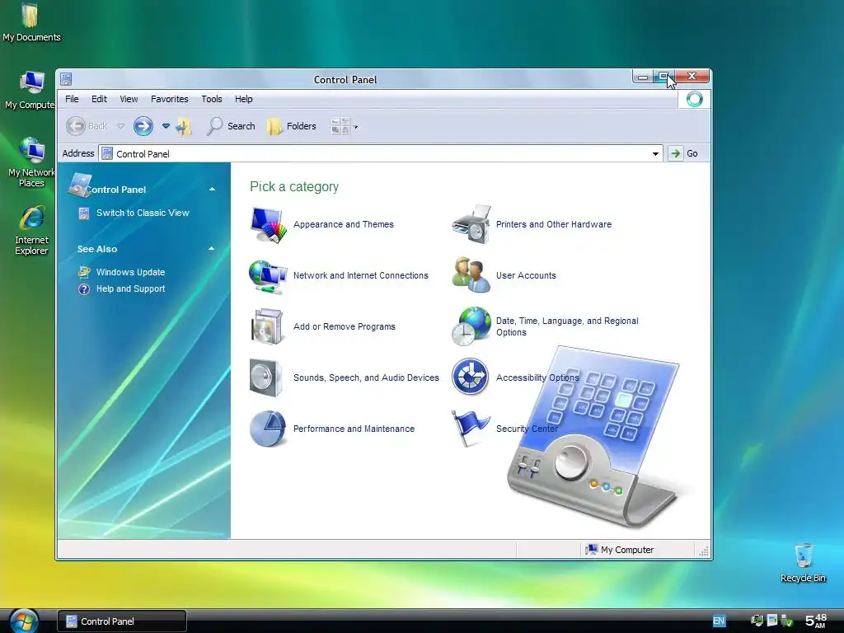
Task: Click the Control Panel taskbar button
Action: pyautogui.click(x=122, y=621)
